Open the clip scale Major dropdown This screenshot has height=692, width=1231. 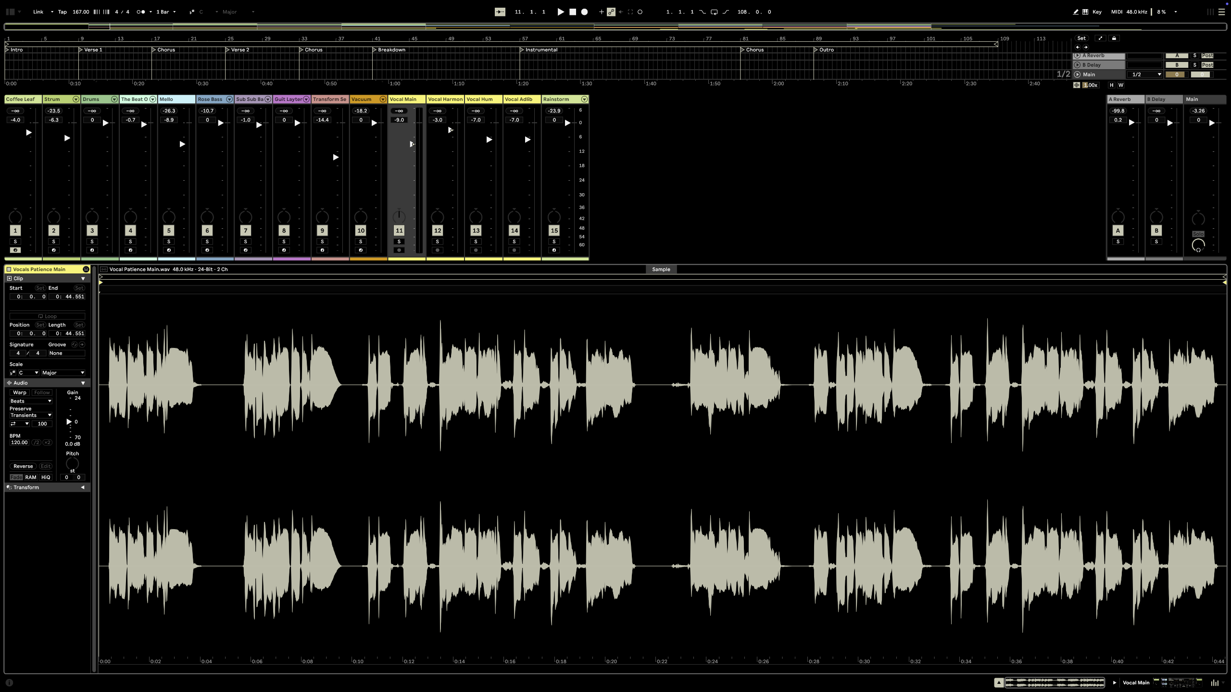pos(63,373)
